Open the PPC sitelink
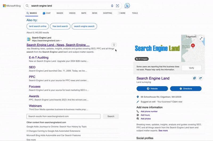 pos(32,77)
